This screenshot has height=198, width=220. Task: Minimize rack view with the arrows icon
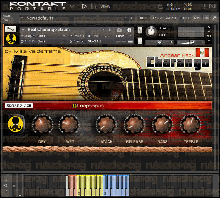pos(214,18)
